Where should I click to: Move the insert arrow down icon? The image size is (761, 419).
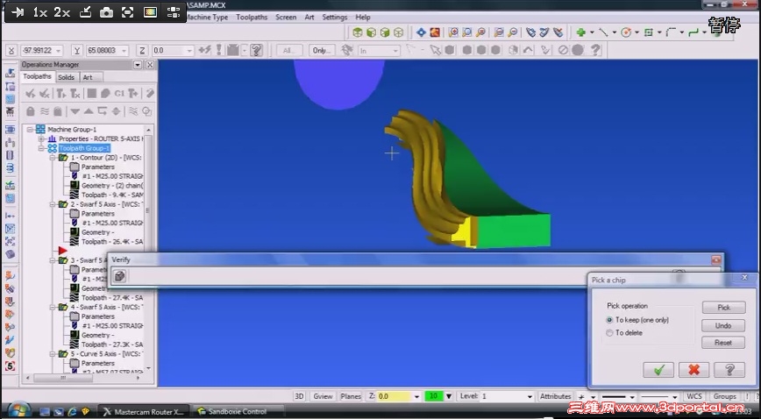pyautogui.click(x=75, y=111)
